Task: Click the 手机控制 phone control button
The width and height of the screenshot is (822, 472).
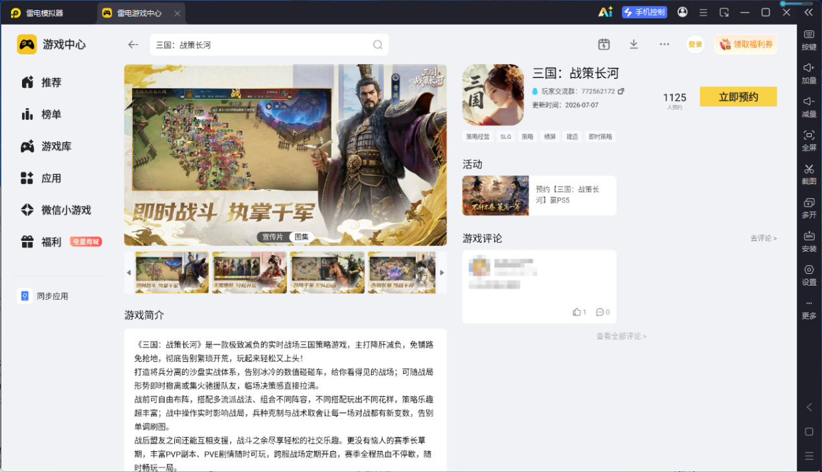Action: coord(645,12)
